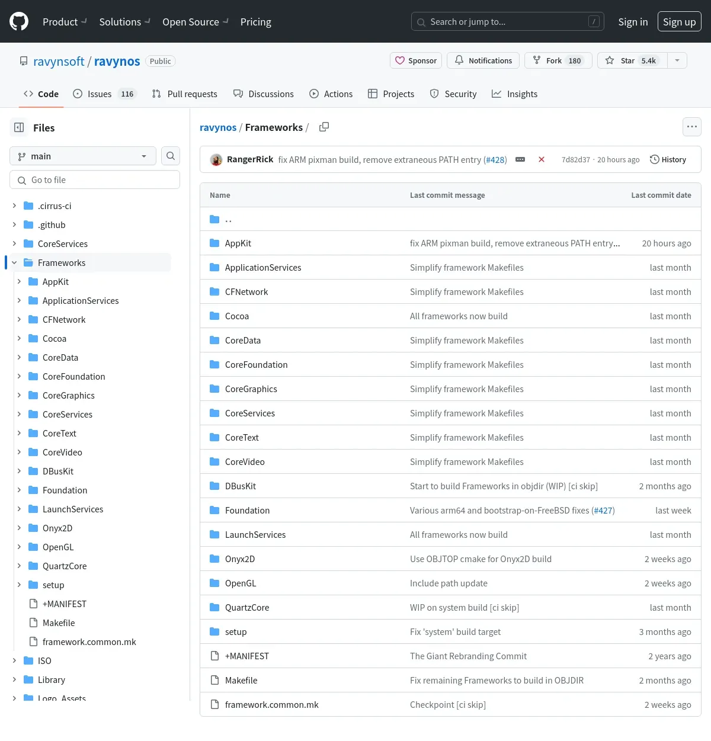Expand the Library tree folder
Screen dimensions: 711x741
(x=14, y=679)
